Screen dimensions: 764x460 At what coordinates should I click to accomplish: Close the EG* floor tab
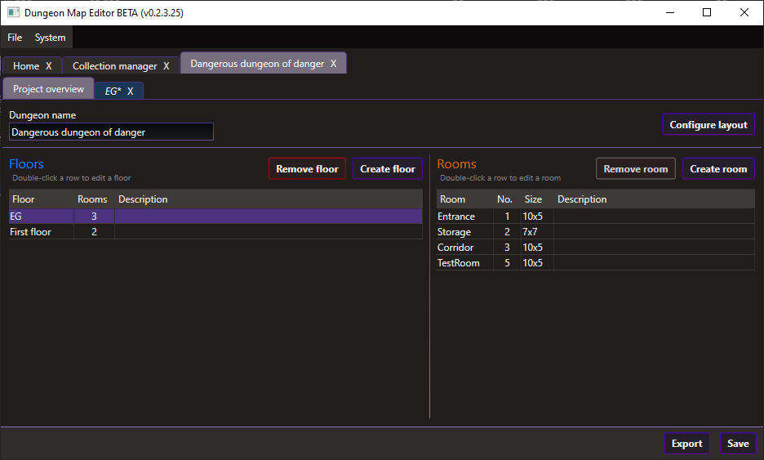[130, 92]
